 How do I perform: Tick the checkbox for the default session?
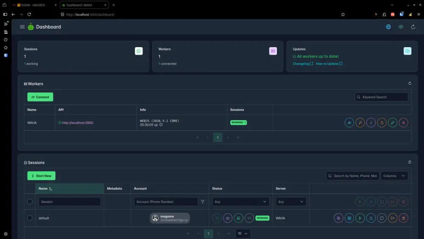(30, 218)
